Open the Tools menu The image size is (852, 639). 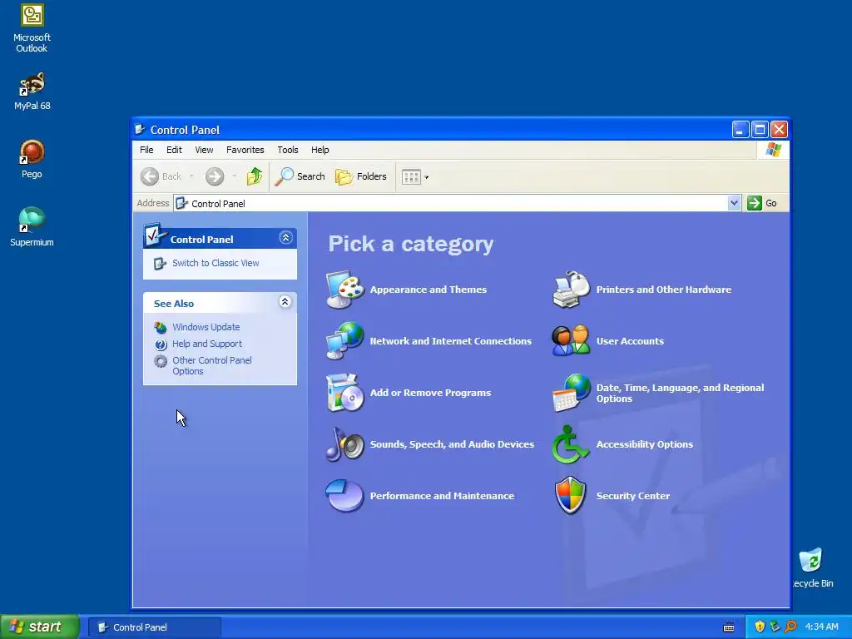pyautogui.click(x=287, y=150)
